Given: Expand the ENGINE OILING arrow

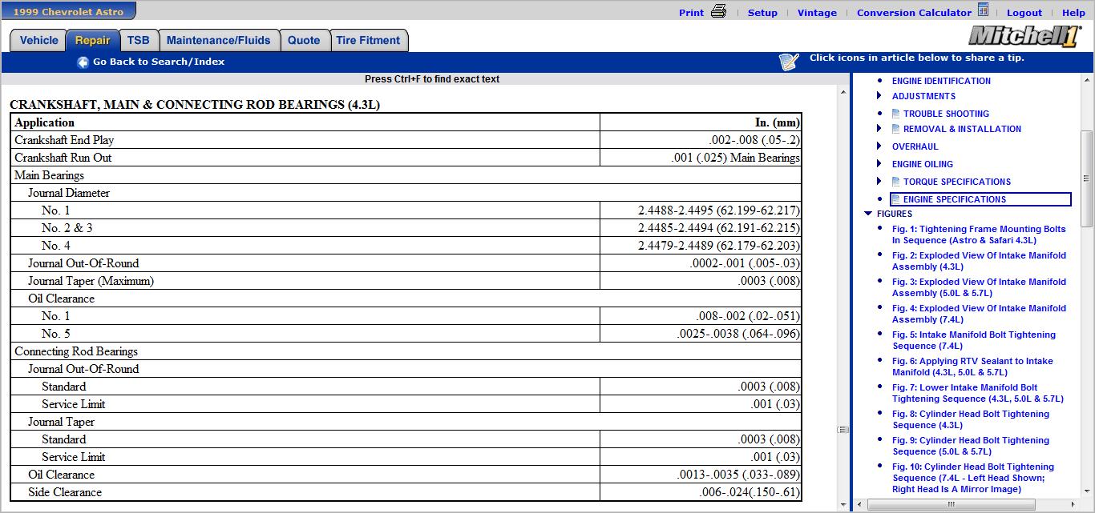Looking at the screenshot, I should click(x=879, y=164).
